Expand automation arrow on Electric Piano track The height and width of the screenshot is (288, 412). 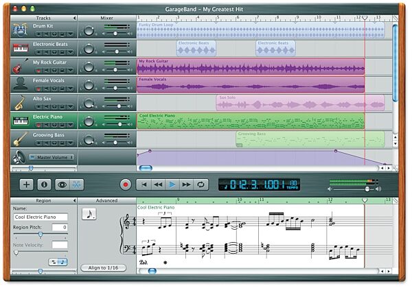coord(71,125)
